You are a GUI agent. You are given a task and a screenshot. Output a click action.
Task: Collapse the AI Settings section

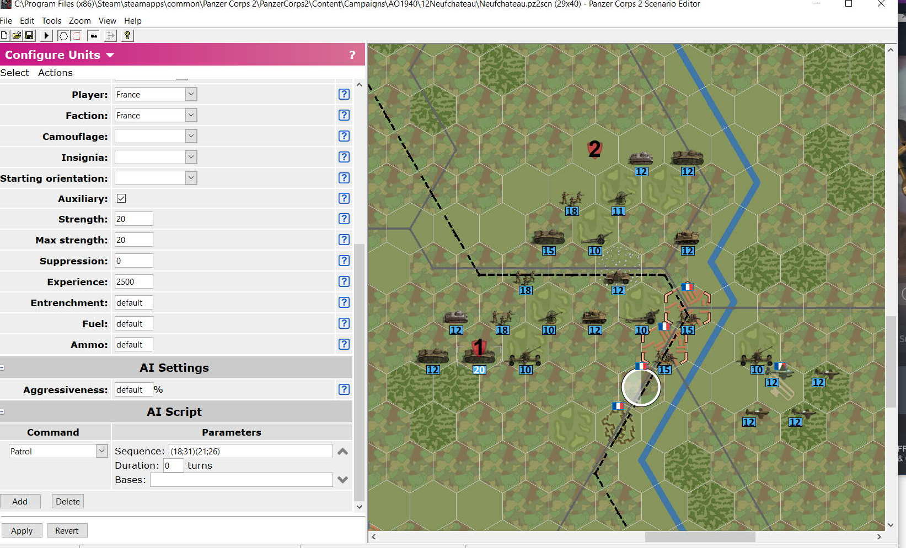click(2, 367)
